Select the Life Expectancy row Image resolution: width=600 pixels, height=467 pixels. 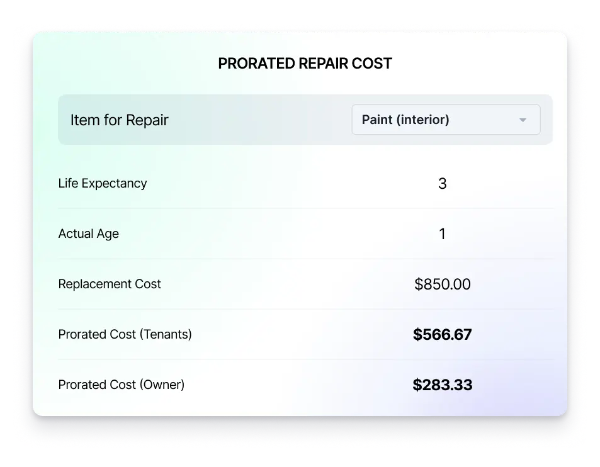(x=305, y=183)
